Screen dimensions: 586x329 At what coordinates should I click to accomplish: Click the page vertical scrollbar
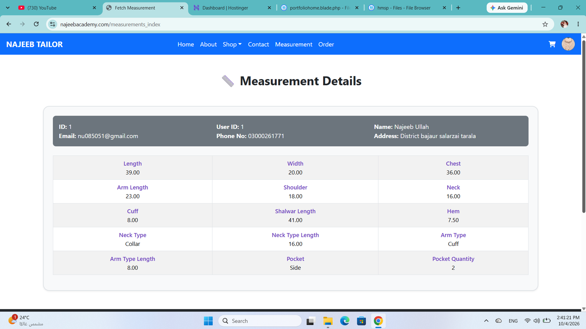pyautogui.click(x=584, y=126)
